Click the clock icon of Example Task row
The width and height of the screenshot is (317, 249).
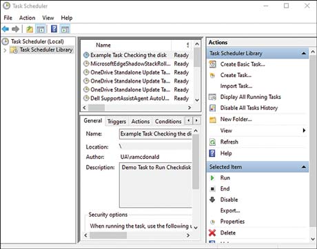tap(86, 55)
